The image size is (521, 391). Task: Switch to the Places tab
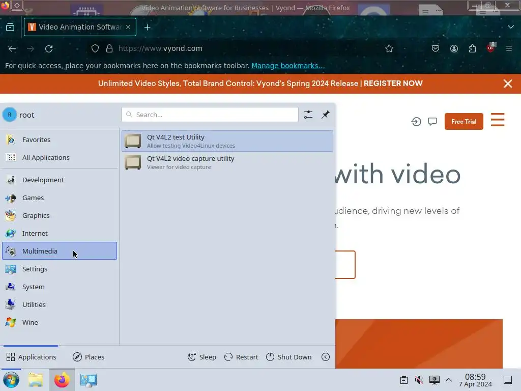pyautogui.click(x=89, y=357)
